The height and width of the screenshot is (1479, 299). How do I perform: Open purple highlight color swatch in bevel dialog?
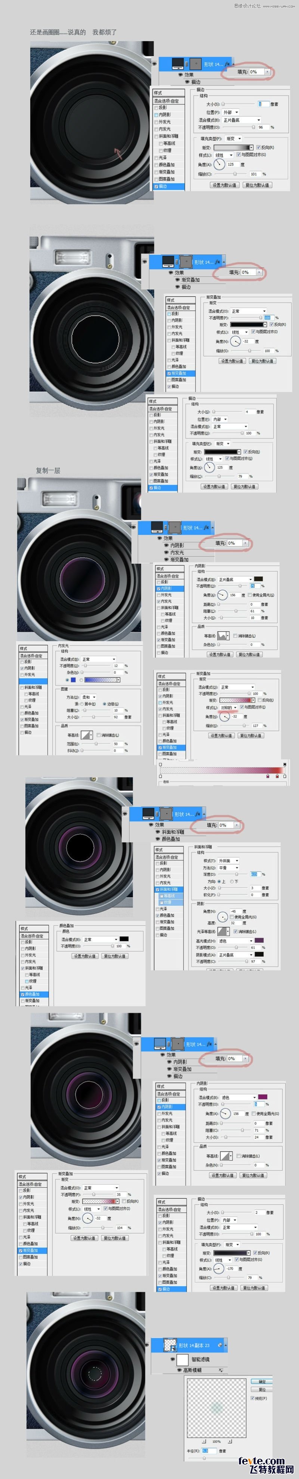point(259,940)
